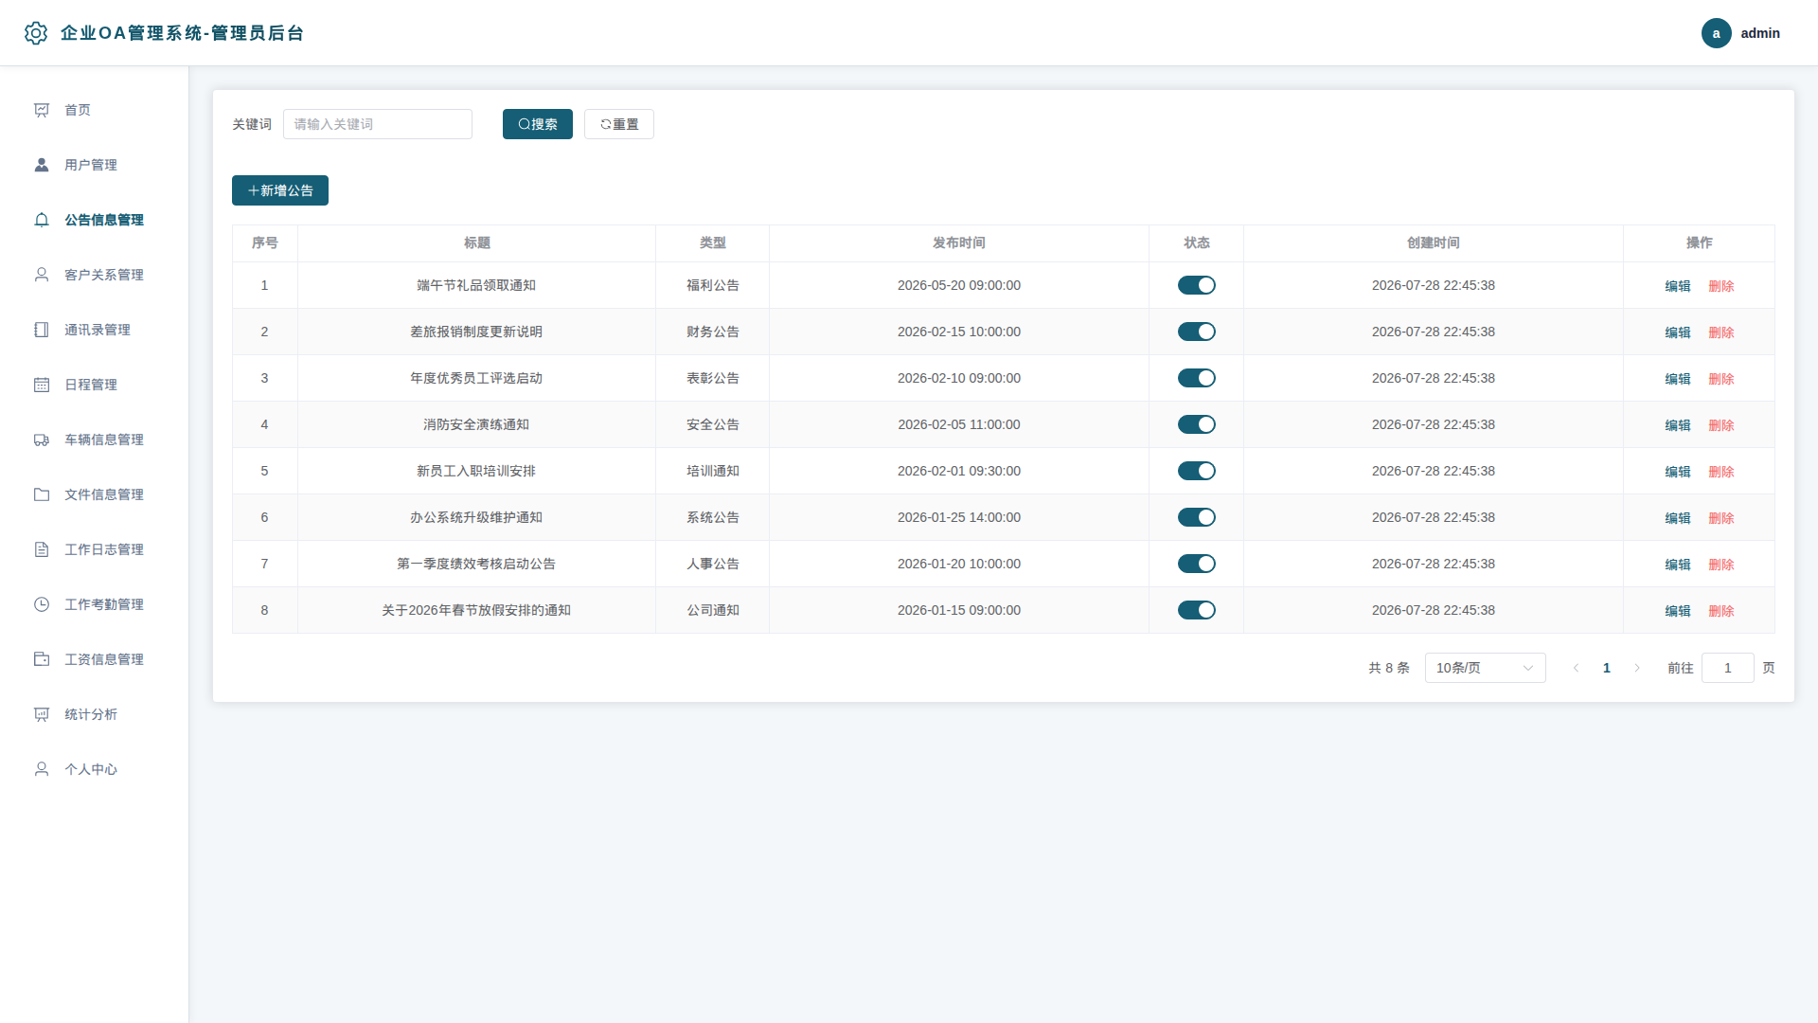
Task: Click the 公告信息管理 bell icon
Action: 42,220
